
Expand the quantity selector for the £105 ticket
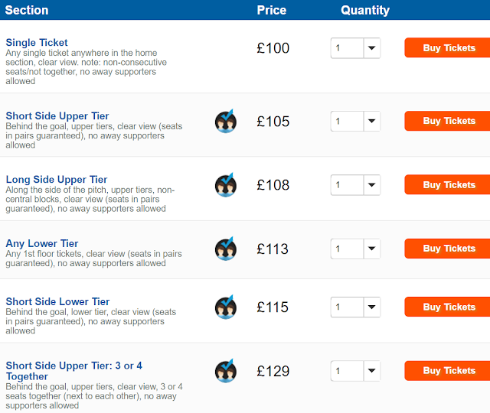(x=355, y=121)
